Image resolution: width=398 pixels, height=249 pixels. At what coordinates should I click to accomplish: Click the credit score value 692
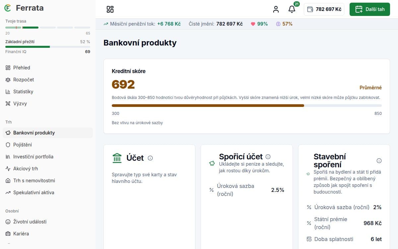pyautogui.click(x=123, y=85)
